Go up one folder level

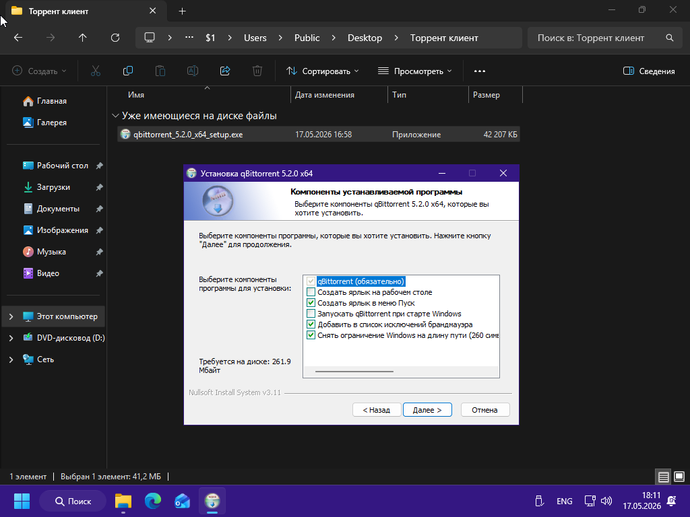pyautogui.click(x=82, y=38)
